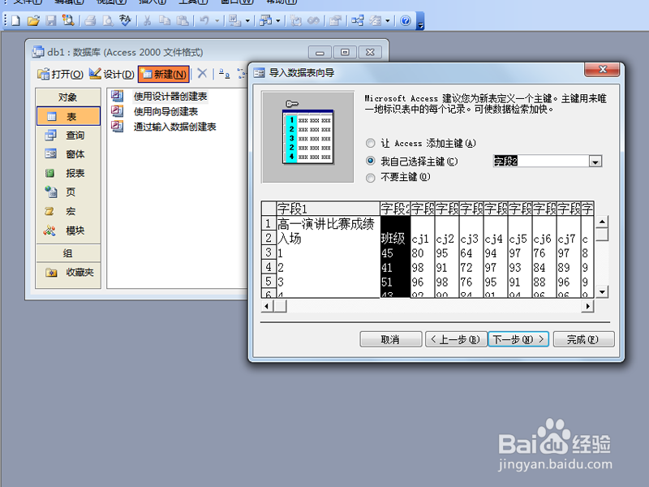
Task: Click the Help question mark icon
Action: [406, 20]
